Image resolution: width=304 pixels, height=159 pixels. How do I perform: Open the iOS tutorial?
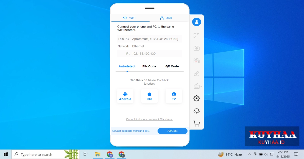tap(149, 96)
